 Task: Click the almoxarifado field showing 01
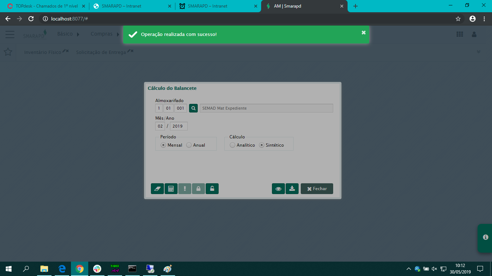169,108
